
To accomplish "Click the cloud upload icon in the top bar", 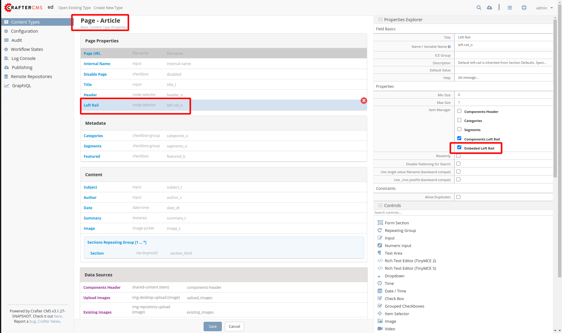I will tap(489, 8).
